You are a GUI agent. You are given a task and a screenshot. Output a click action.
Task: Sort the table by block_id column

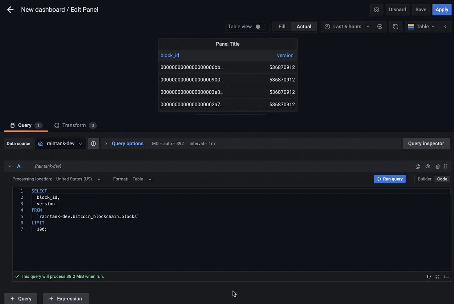(170, 55)
